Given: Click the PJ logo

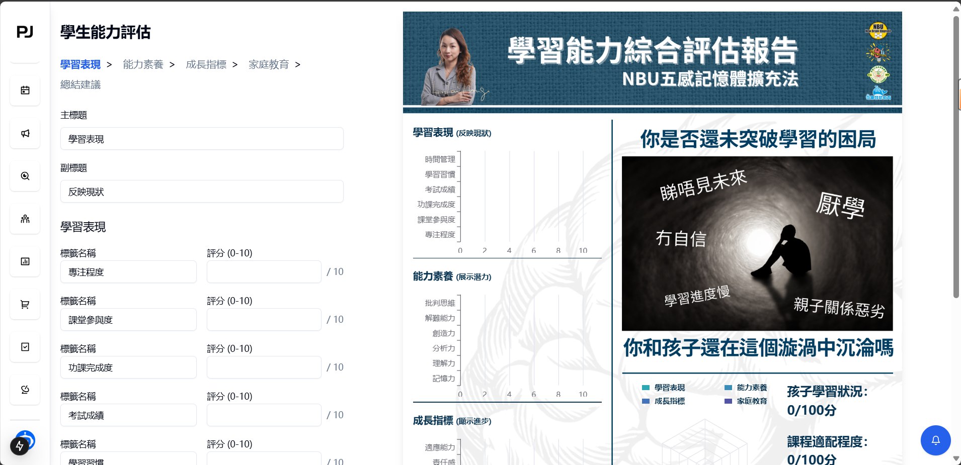Looking at the screenshot, I should [x=25, y=32].
